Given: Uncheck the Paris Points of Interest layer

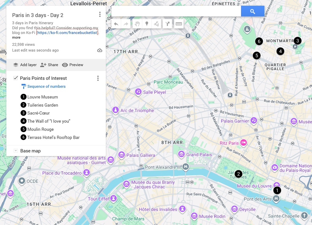Looking at the screenshot, I should coord(16,78).
